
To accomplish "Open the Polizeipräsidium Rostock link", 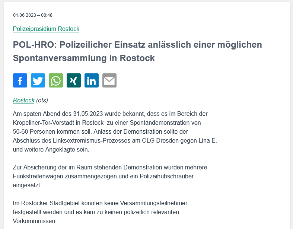I will [46, 29].
